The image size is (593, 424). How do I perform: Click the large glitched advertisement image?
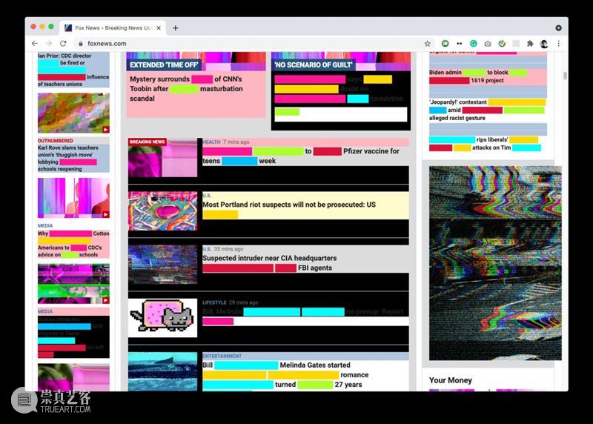(495, 263)
